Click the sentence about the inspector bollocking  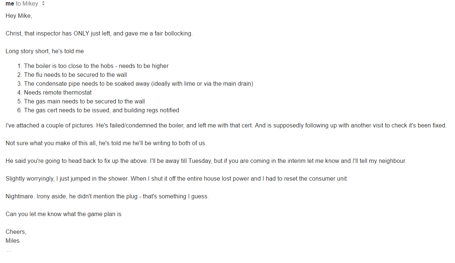coord(99,34)
